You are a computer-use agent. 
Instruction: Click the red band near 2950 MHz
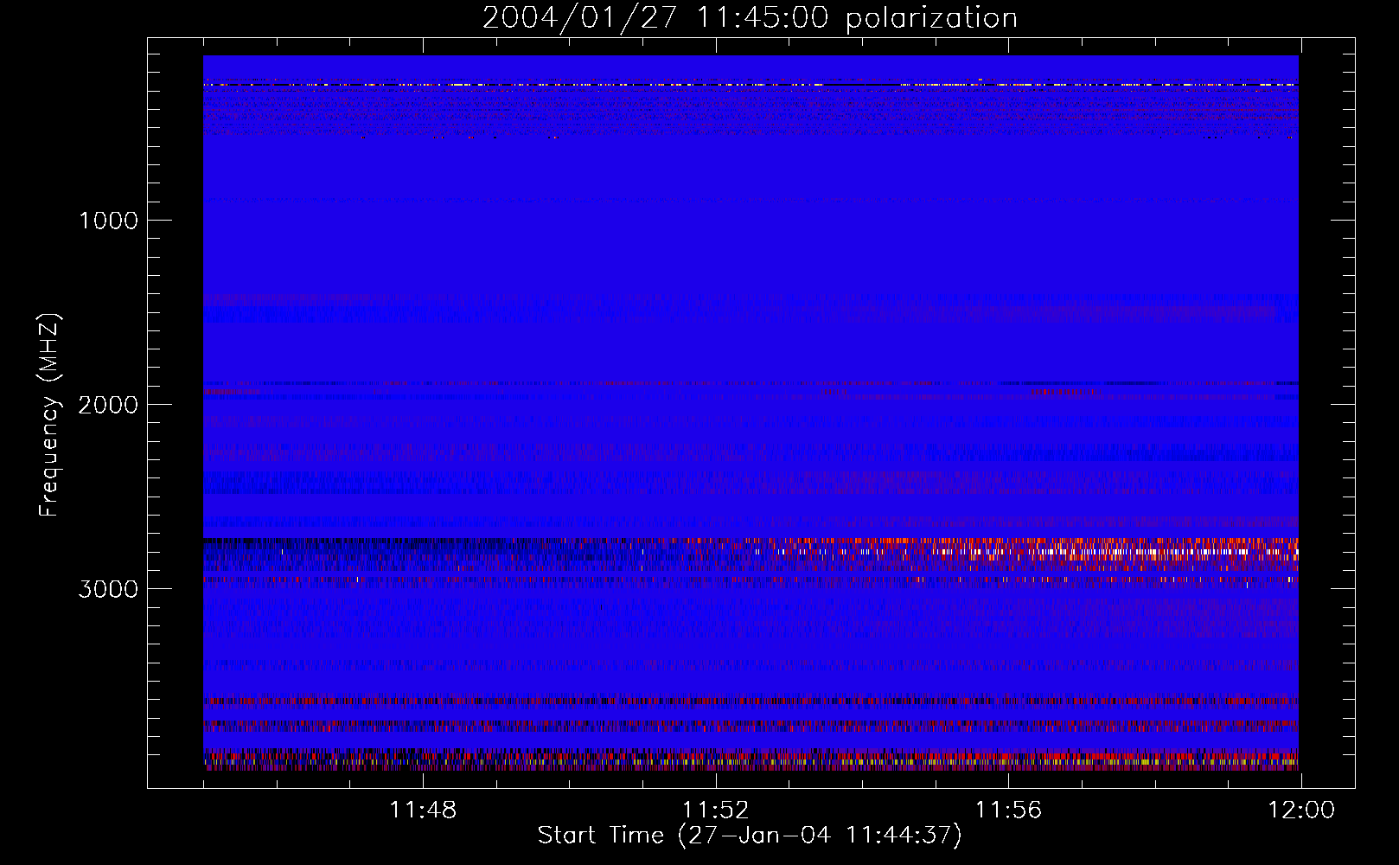(x=751, y=580)
